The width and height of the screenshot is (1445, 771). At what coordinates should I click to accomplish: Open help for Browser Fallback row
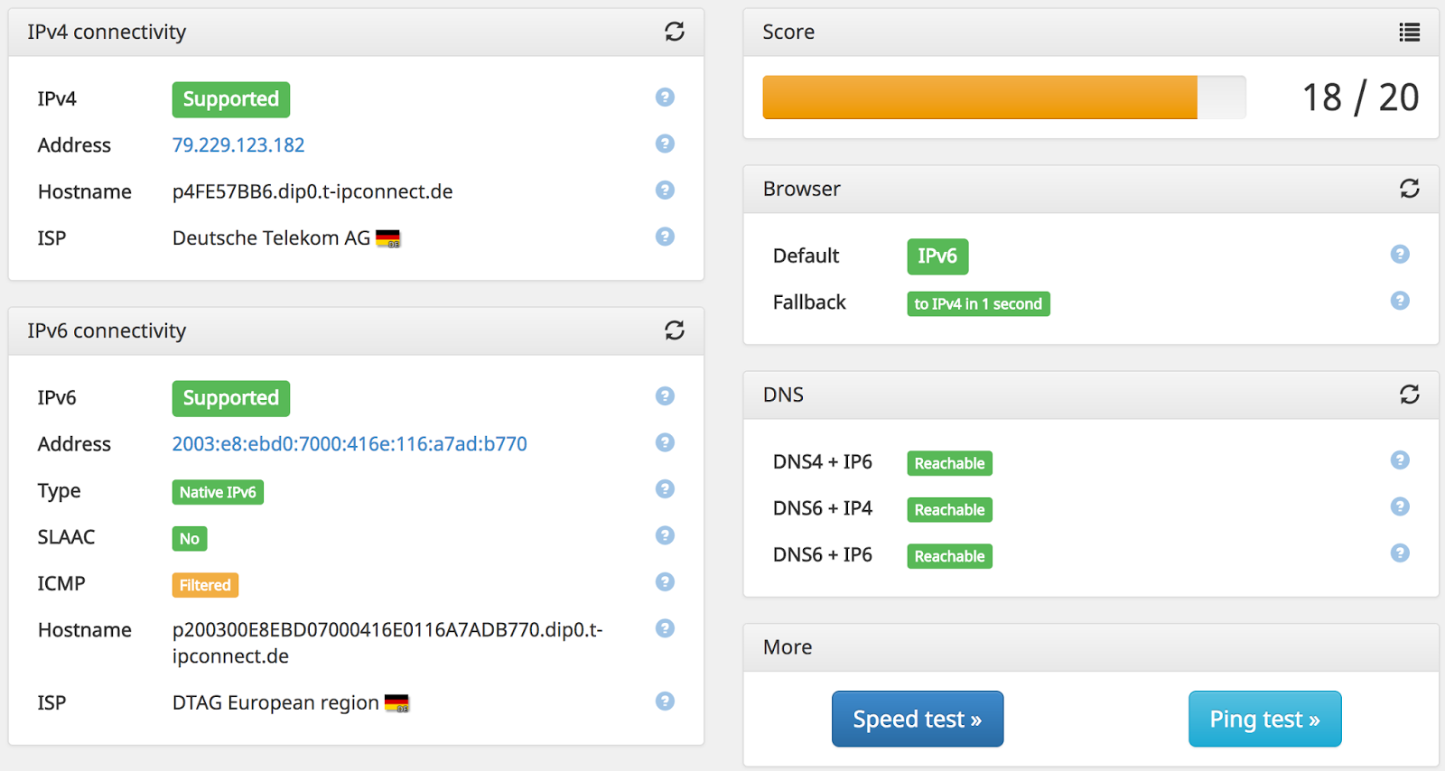click(1400, 302)
